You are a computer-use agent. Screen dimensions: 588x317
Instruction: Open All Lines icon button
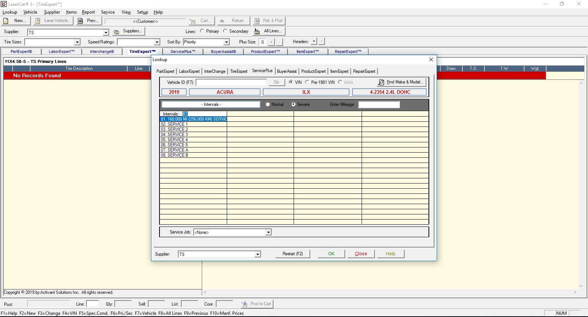[257, 31]
